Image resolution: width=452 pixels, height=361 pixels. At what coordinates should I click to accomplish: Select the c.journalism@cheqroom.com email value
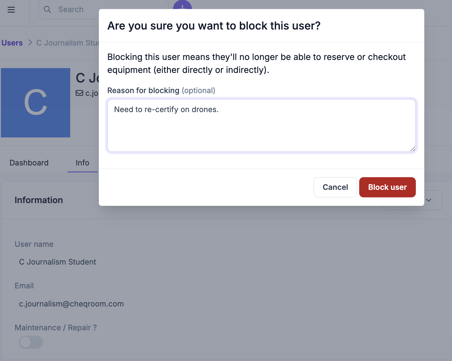click(71, 304)
